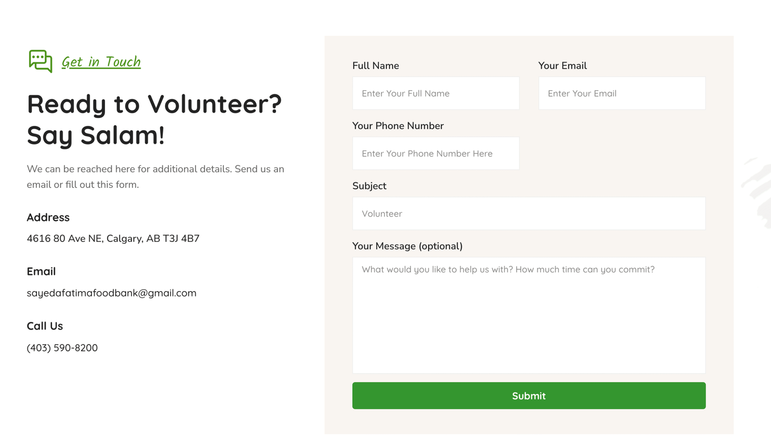Click the Call Us heading

(x=45, y=326)
